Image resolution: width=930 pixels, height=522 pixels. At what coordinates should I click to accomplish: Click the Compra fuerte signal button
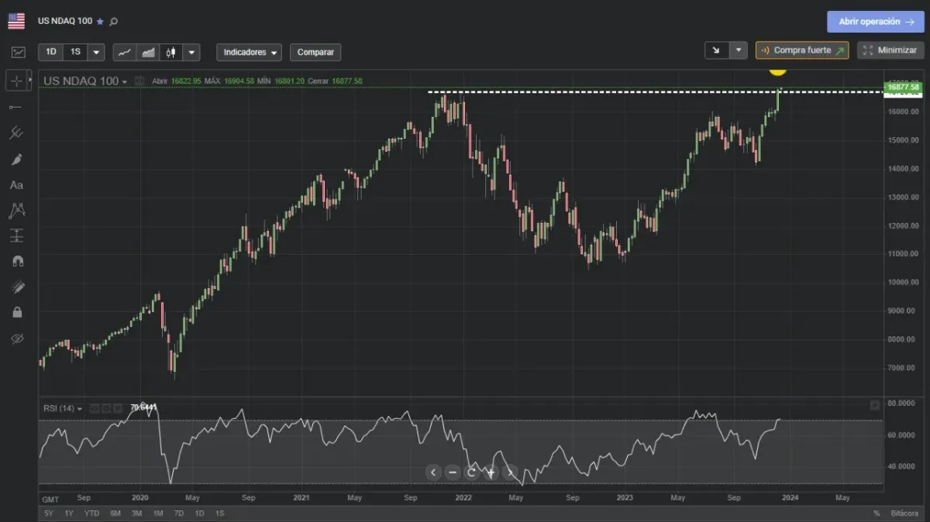pos(802,50)
